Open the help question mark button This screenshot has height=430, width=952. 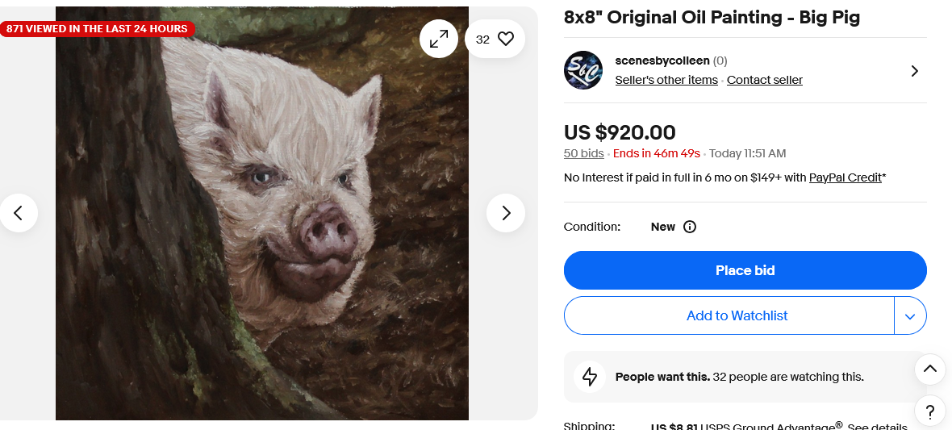tap(930, 411)
